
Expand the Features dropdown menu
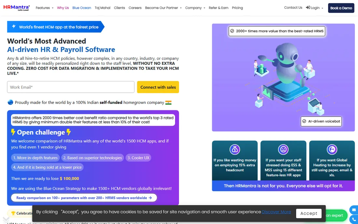(45, 8)
